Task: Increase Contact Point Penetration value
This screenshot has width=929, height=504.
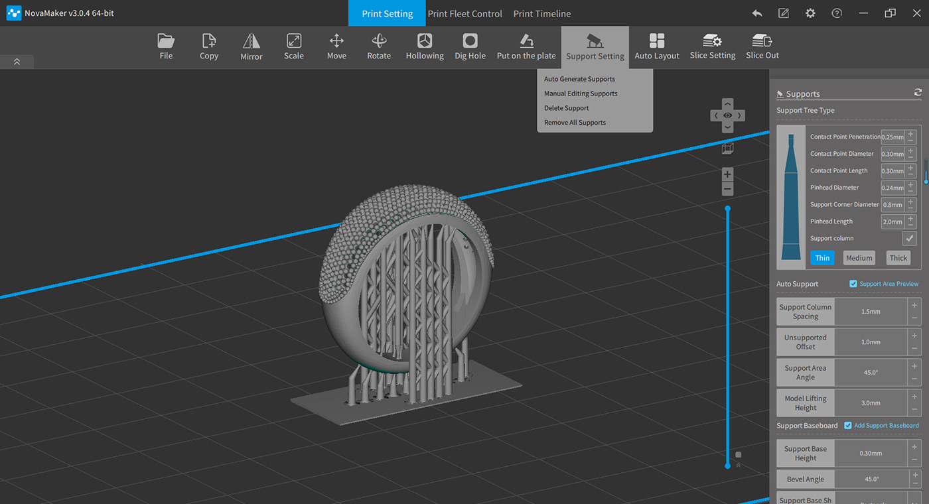Action: 911,133
